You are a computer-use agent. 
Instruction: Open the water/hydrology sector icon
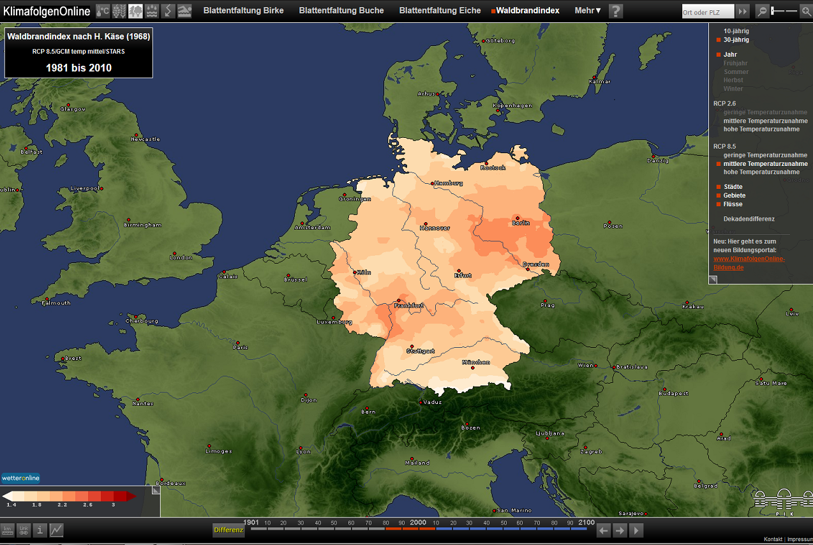coord(152,11)
